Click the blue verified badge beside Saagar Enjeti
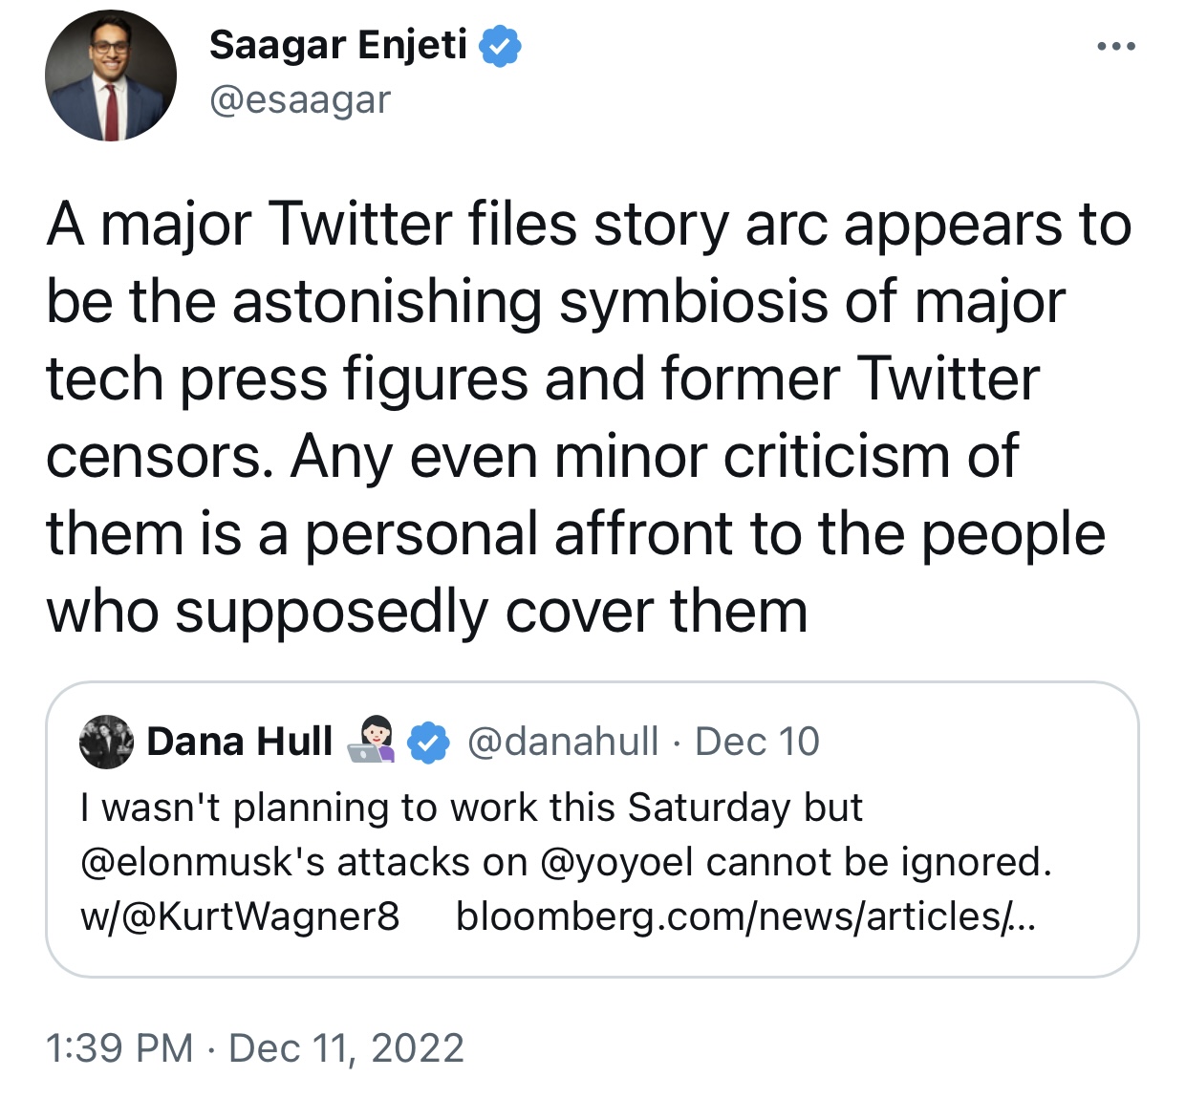 [x=500, y=45]
